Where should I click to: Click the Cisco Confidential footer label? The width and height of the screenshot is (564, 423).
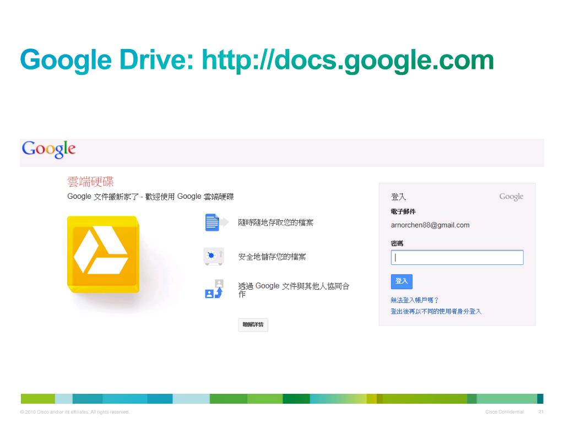(505, 412)
